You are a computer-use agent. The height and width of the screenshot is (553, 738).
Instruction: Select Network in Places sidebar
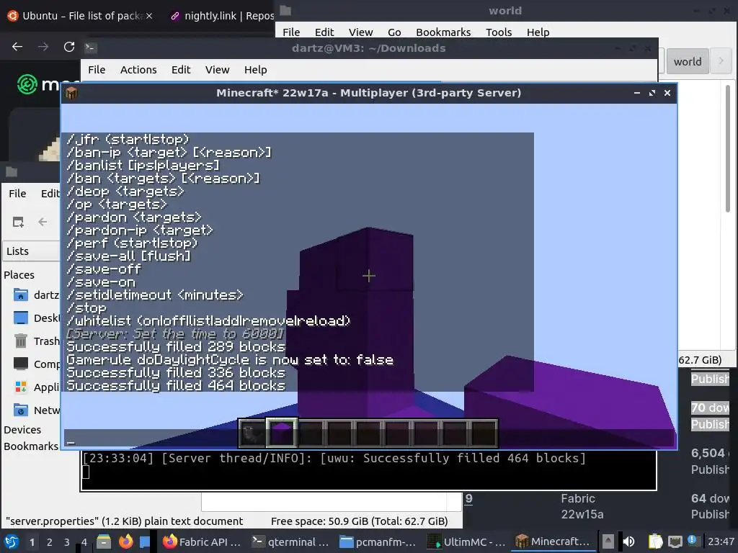click(37, 410)
